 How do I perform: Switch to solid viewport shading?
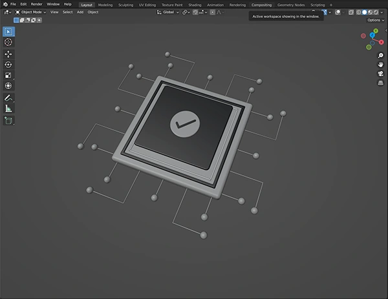click(365, 12)
